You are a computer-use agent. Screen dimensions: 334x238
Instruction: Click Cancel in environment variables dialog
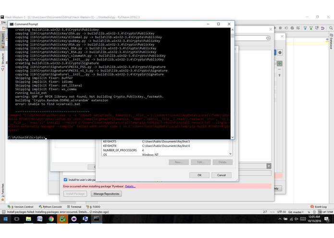click(x=222, y=175)
